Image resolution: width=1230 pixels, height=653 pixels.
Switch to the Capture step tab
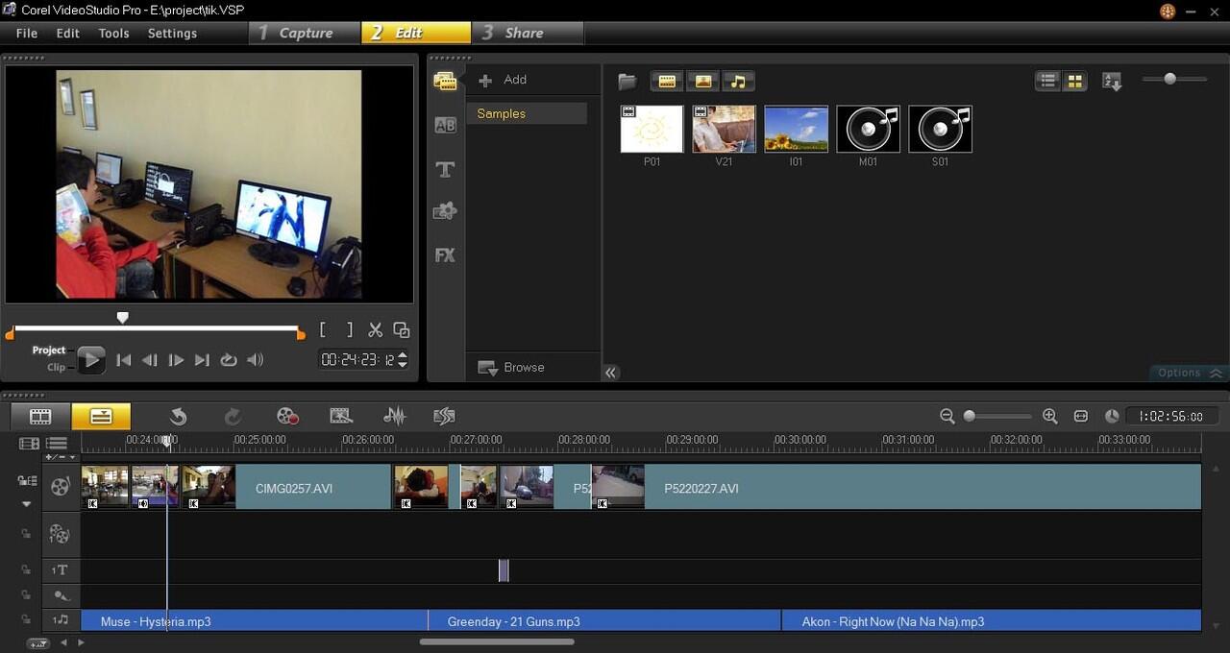[306, 33]
